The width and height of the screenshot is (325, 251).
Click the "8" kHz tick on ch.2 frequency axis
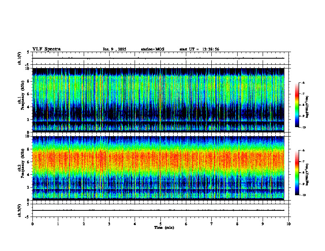[28, 149]
